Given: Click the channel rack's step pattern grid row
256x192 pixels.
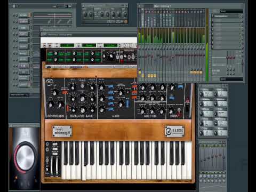Looking at the screenshot, I should 53,15.
